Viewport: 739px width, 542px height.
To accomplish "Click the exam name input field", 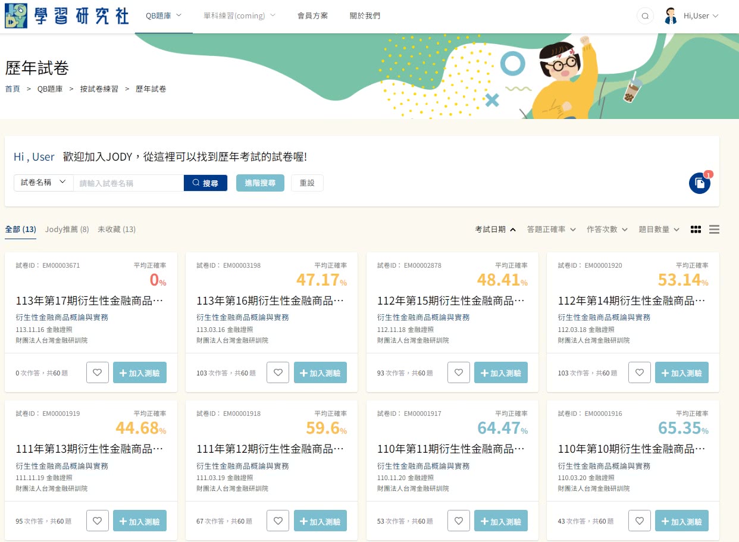I will [129, 183].
